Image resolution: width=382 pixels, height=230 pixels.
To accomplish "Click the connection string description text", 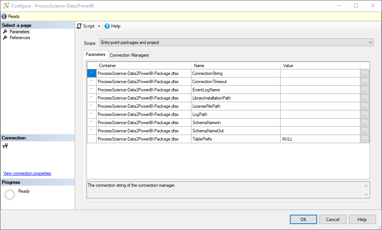I will click(x=132, y=185).
